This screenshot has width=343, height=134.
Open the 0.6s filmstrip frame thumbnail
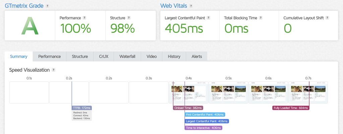268,93
